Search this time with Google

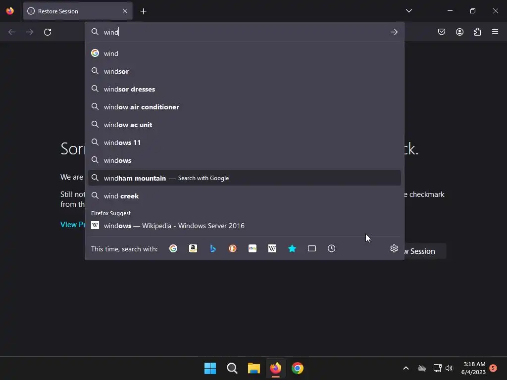point(173,248)
